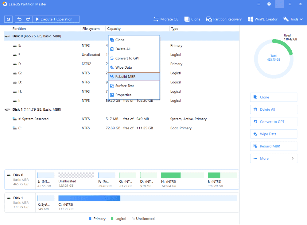Open WinPE Creator

point(262,19)
